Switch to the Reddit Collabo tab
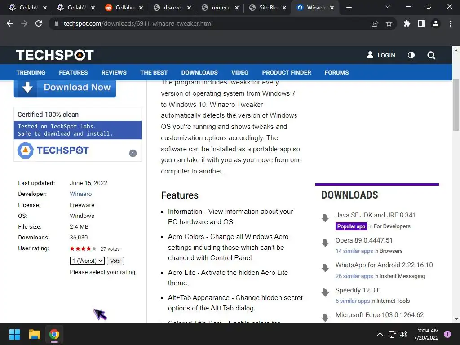The width and height of the screenshot is (460, 345). pyautogui.click(x=125, y=8)
